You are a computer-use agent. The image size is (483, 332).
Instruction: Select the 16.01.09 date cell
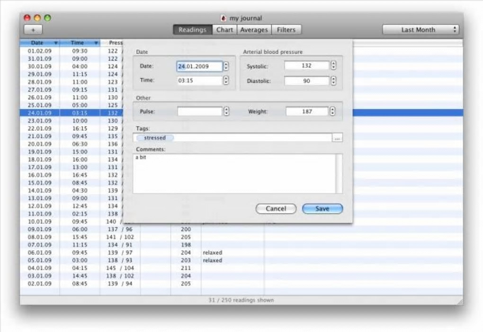pyautogui.click(x=40, y=175)
